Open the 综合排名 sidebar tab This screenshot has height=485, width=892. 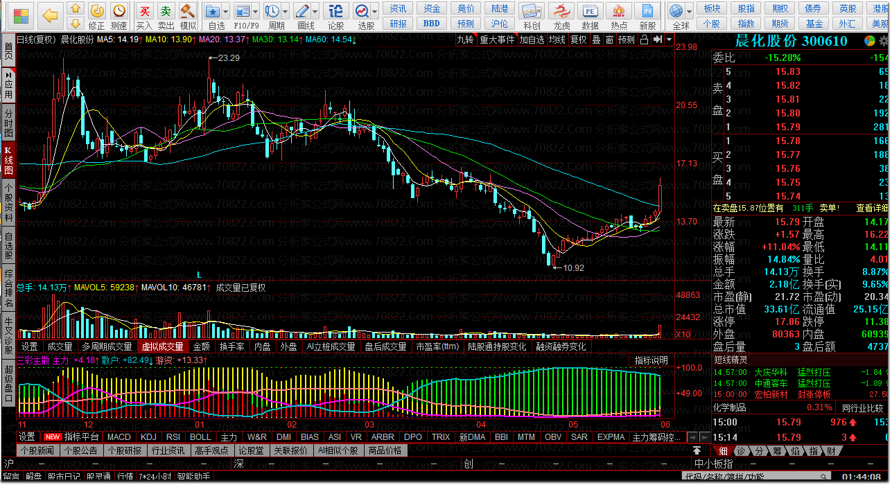pos(8,288)
